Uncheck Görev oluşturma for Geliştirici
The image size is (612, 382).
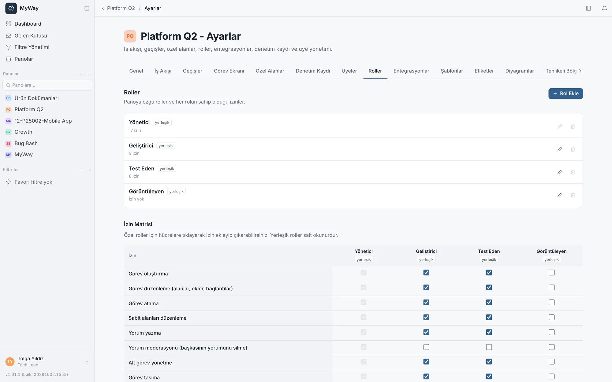[x=426, y=273]
